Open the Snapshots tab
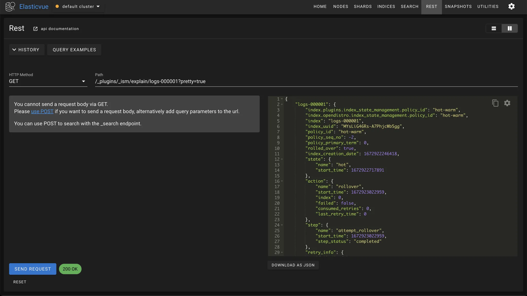The width and height of the screenshot is (527, 296). tap(458, 6)
